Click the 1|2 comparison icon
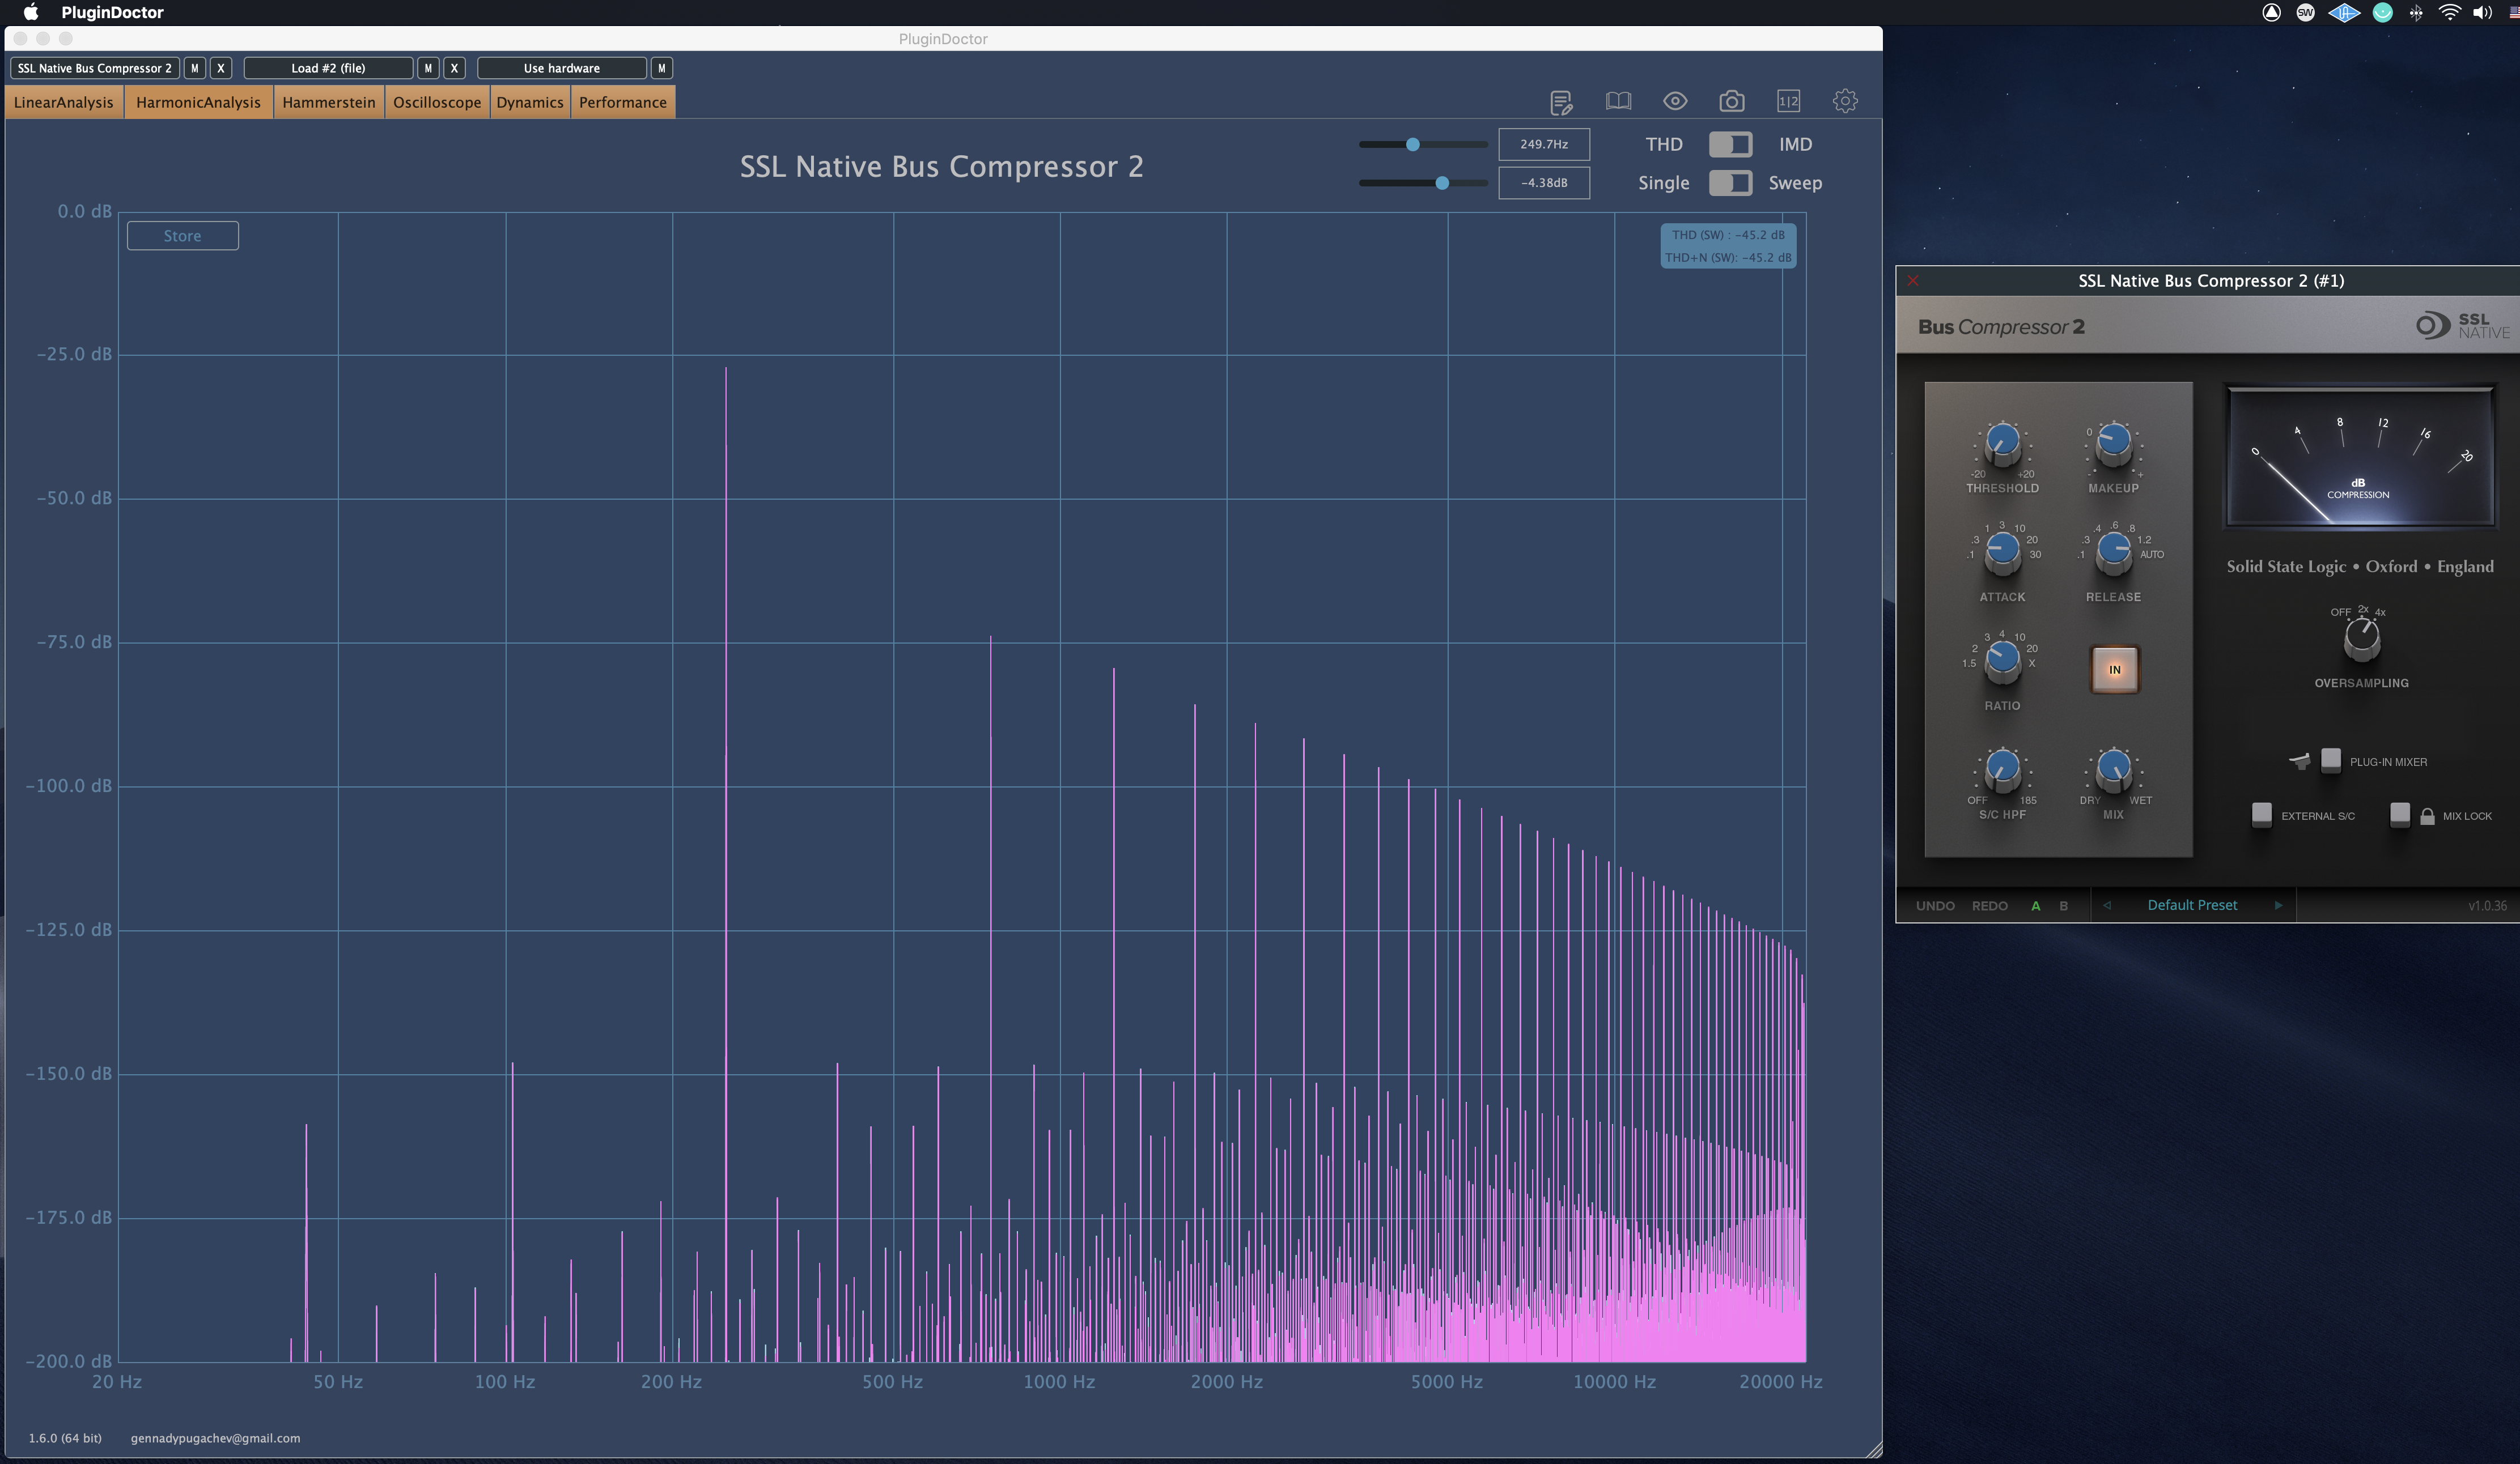 1788,101
